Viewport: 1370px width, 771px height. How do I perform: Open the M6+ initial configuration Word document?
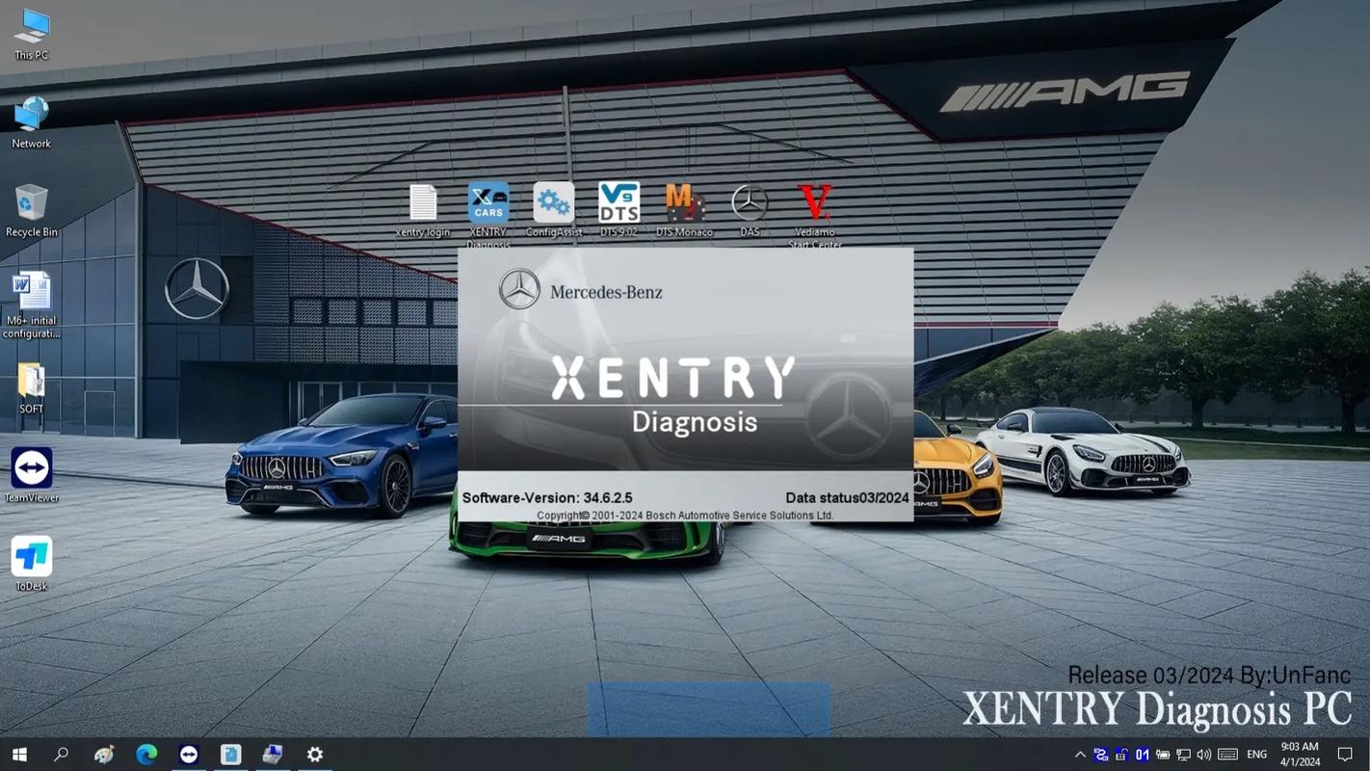pyautogui.click(x=31, y=306)
